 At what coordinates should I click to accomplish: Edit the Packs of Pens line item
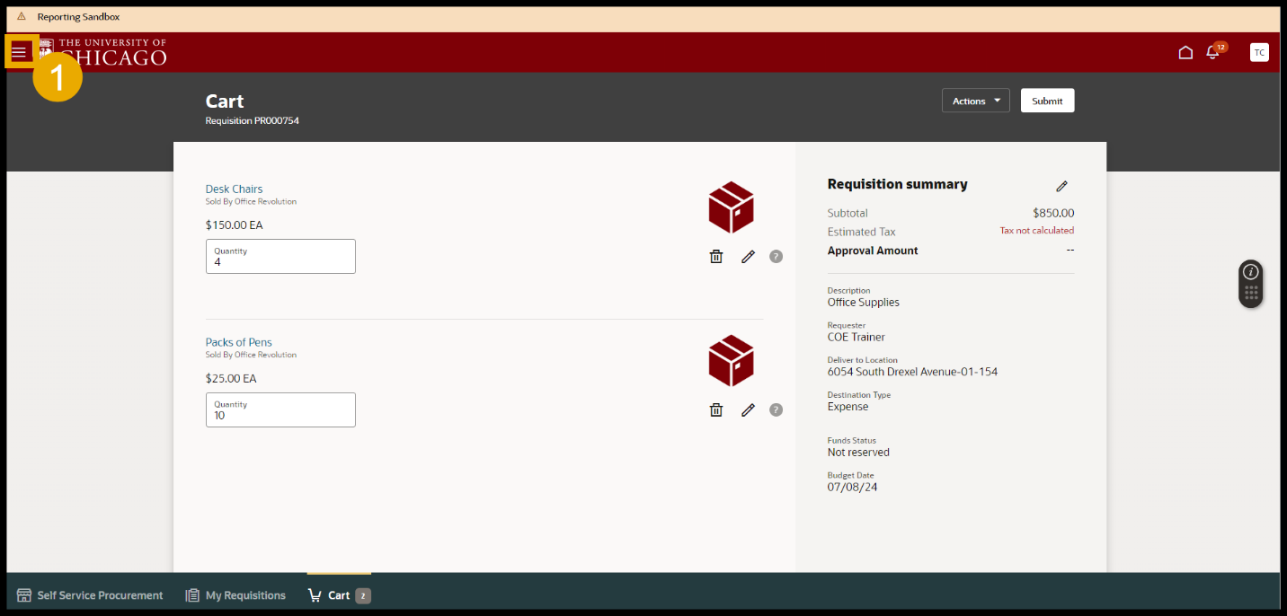[x=748, y=410]
